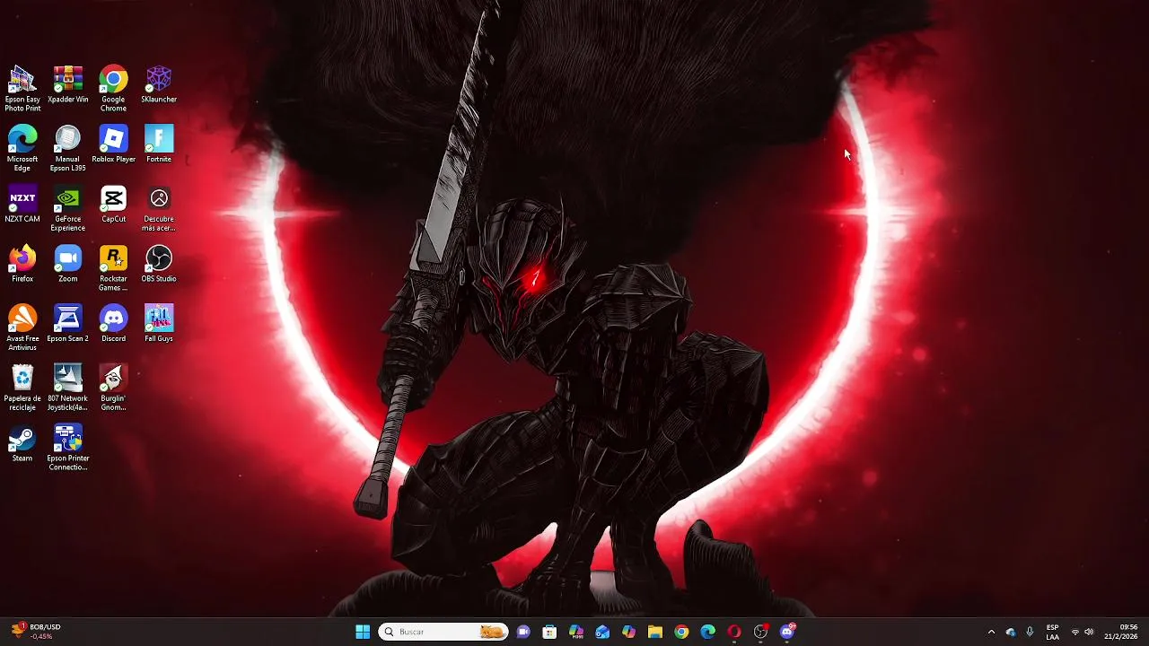The width and height of the screenshot is (1149, 646).
Task: Select the Discord desktop icon
Action: (x=113, y=325)
